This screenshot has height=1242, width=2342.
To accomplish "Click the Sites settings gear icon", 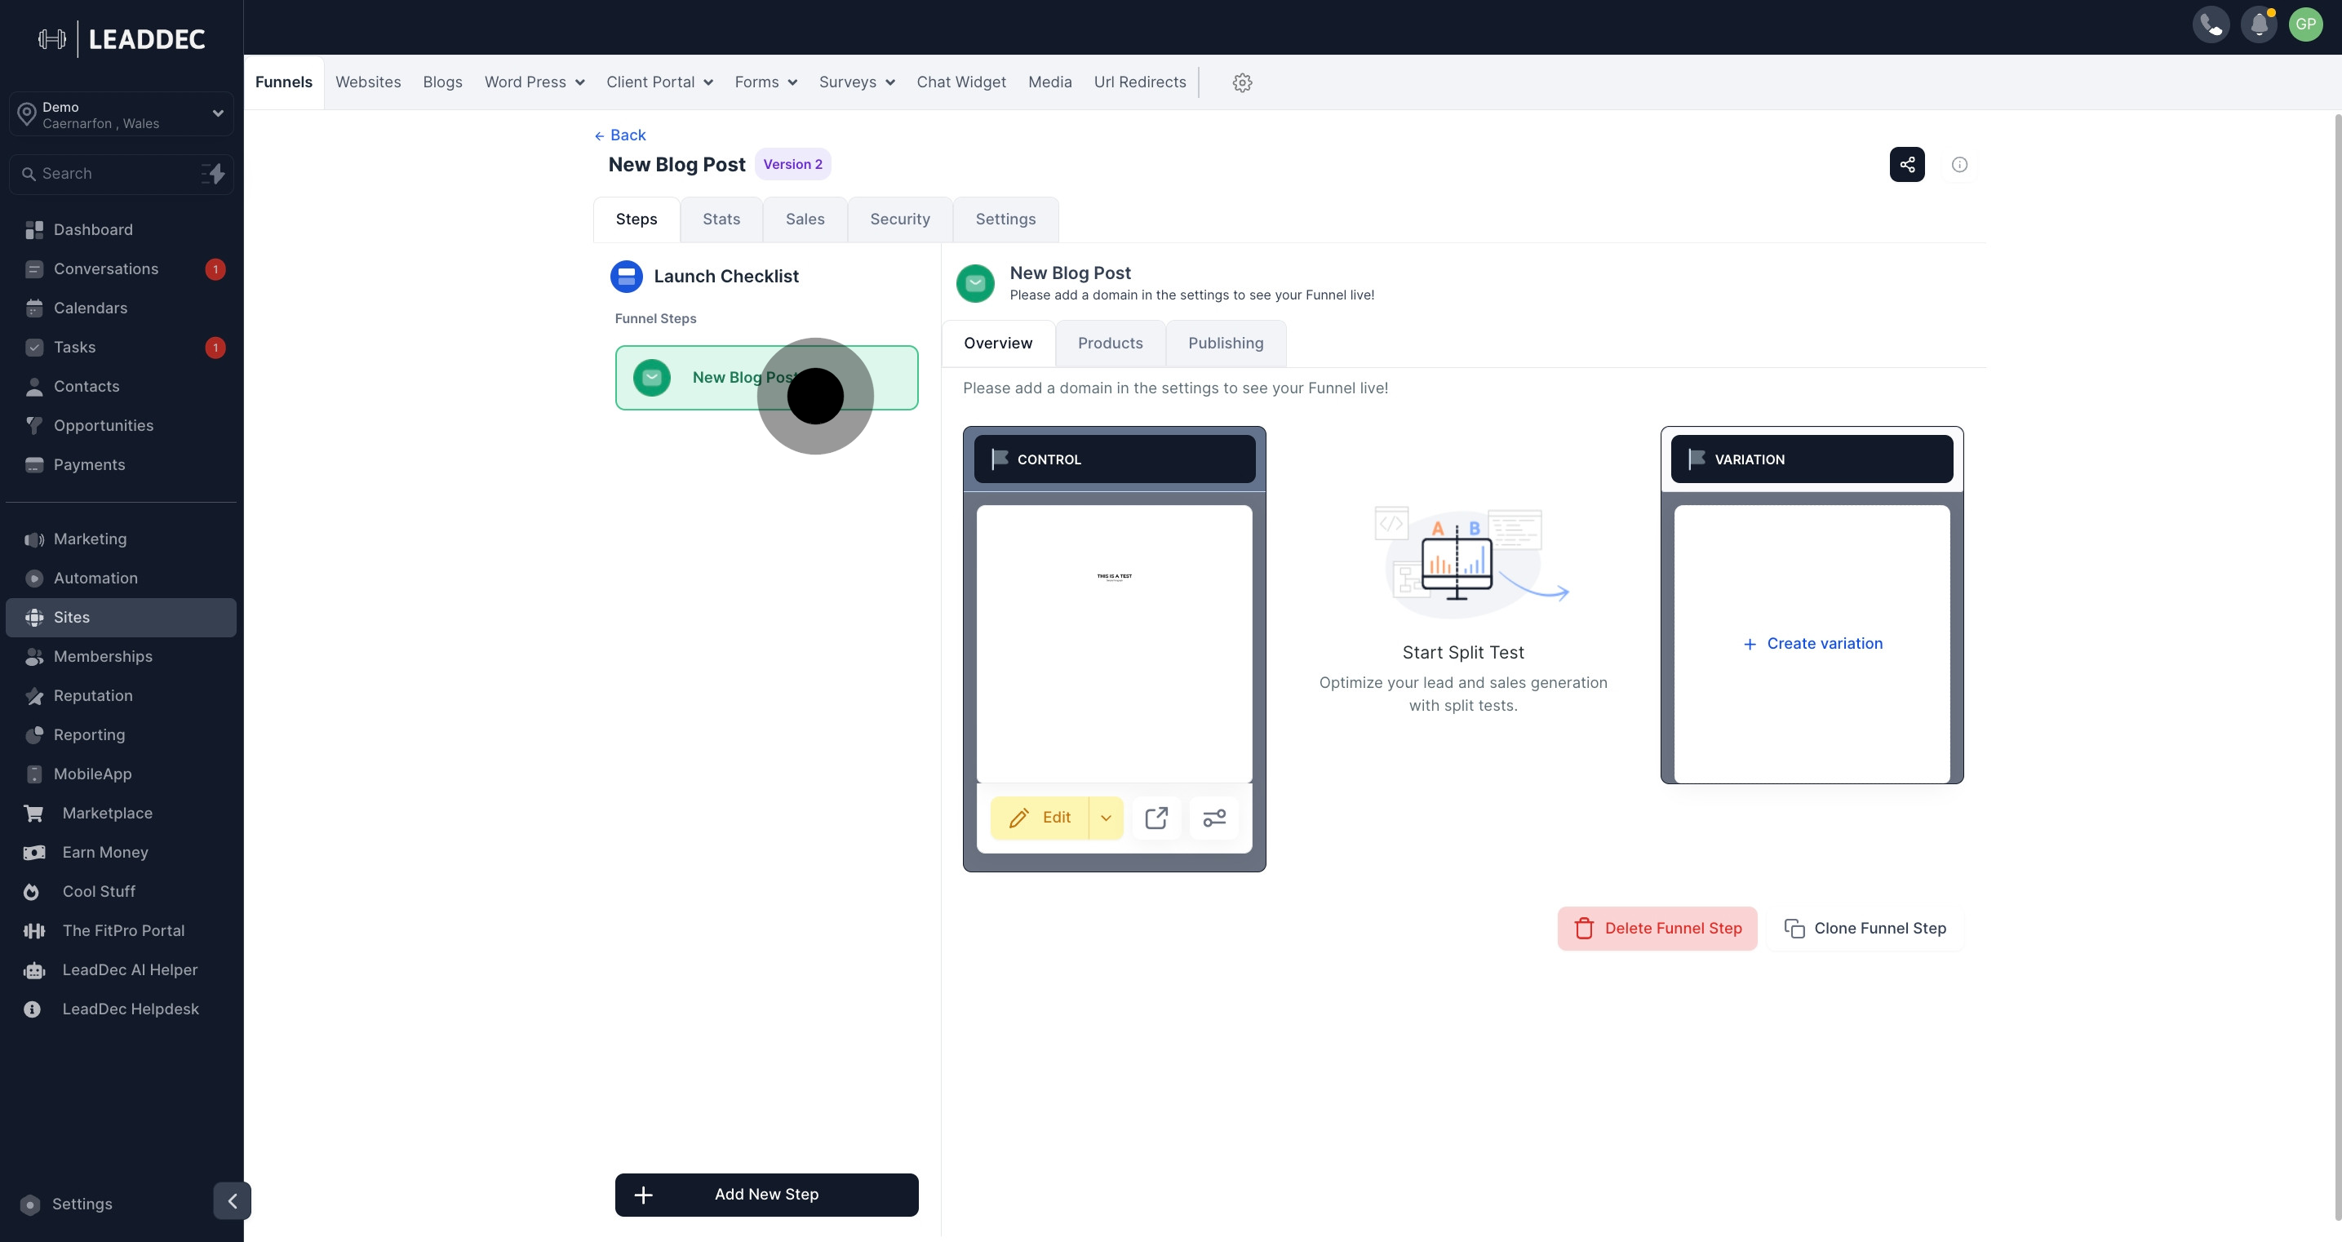I will click(1242, 82).
